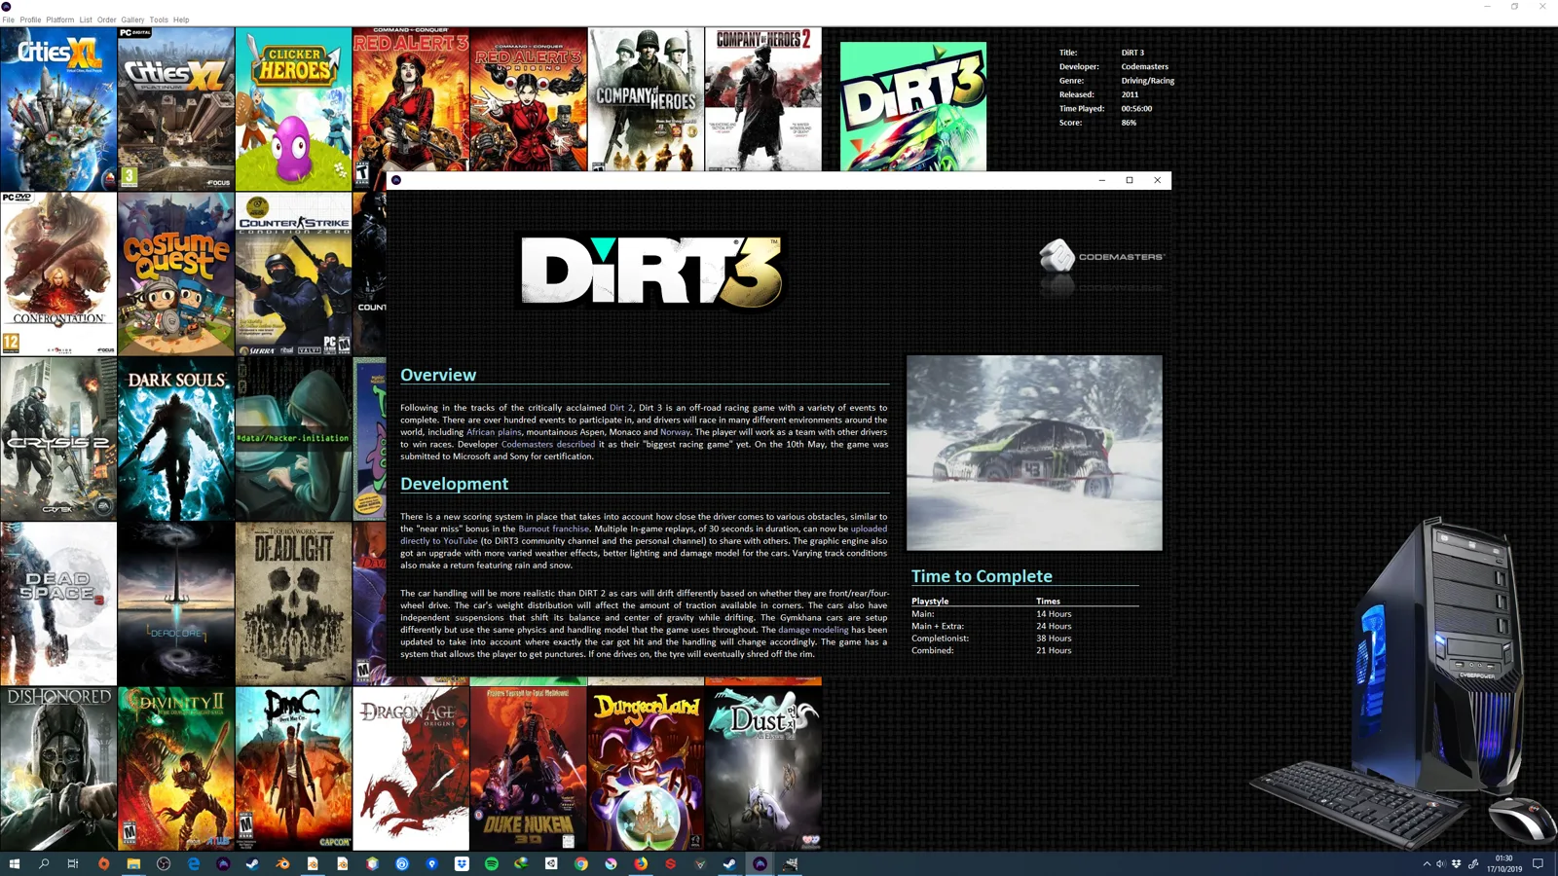Open Dropbox from the taskbar

[462, 863]
